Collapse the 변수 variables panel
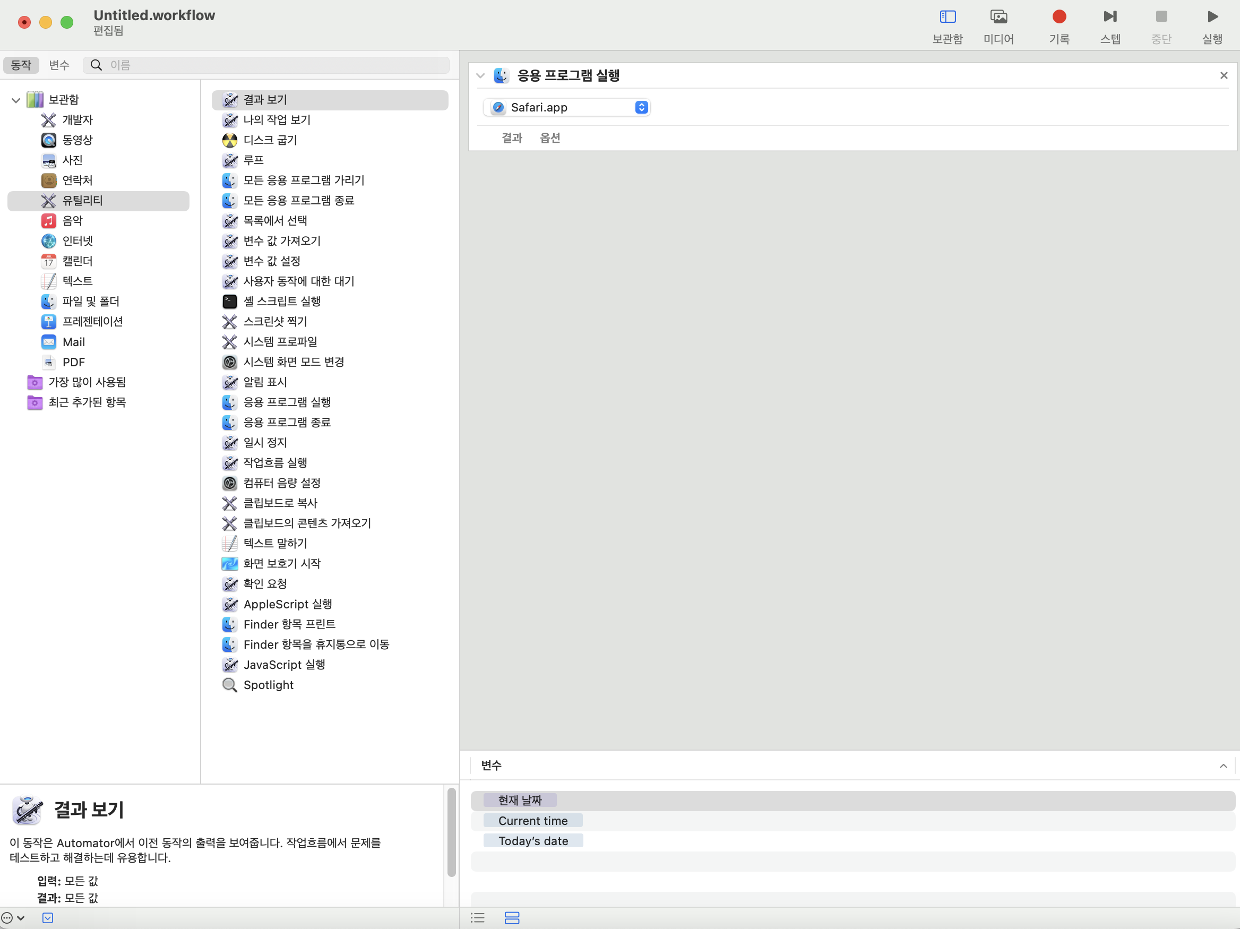 point(1223,766)
